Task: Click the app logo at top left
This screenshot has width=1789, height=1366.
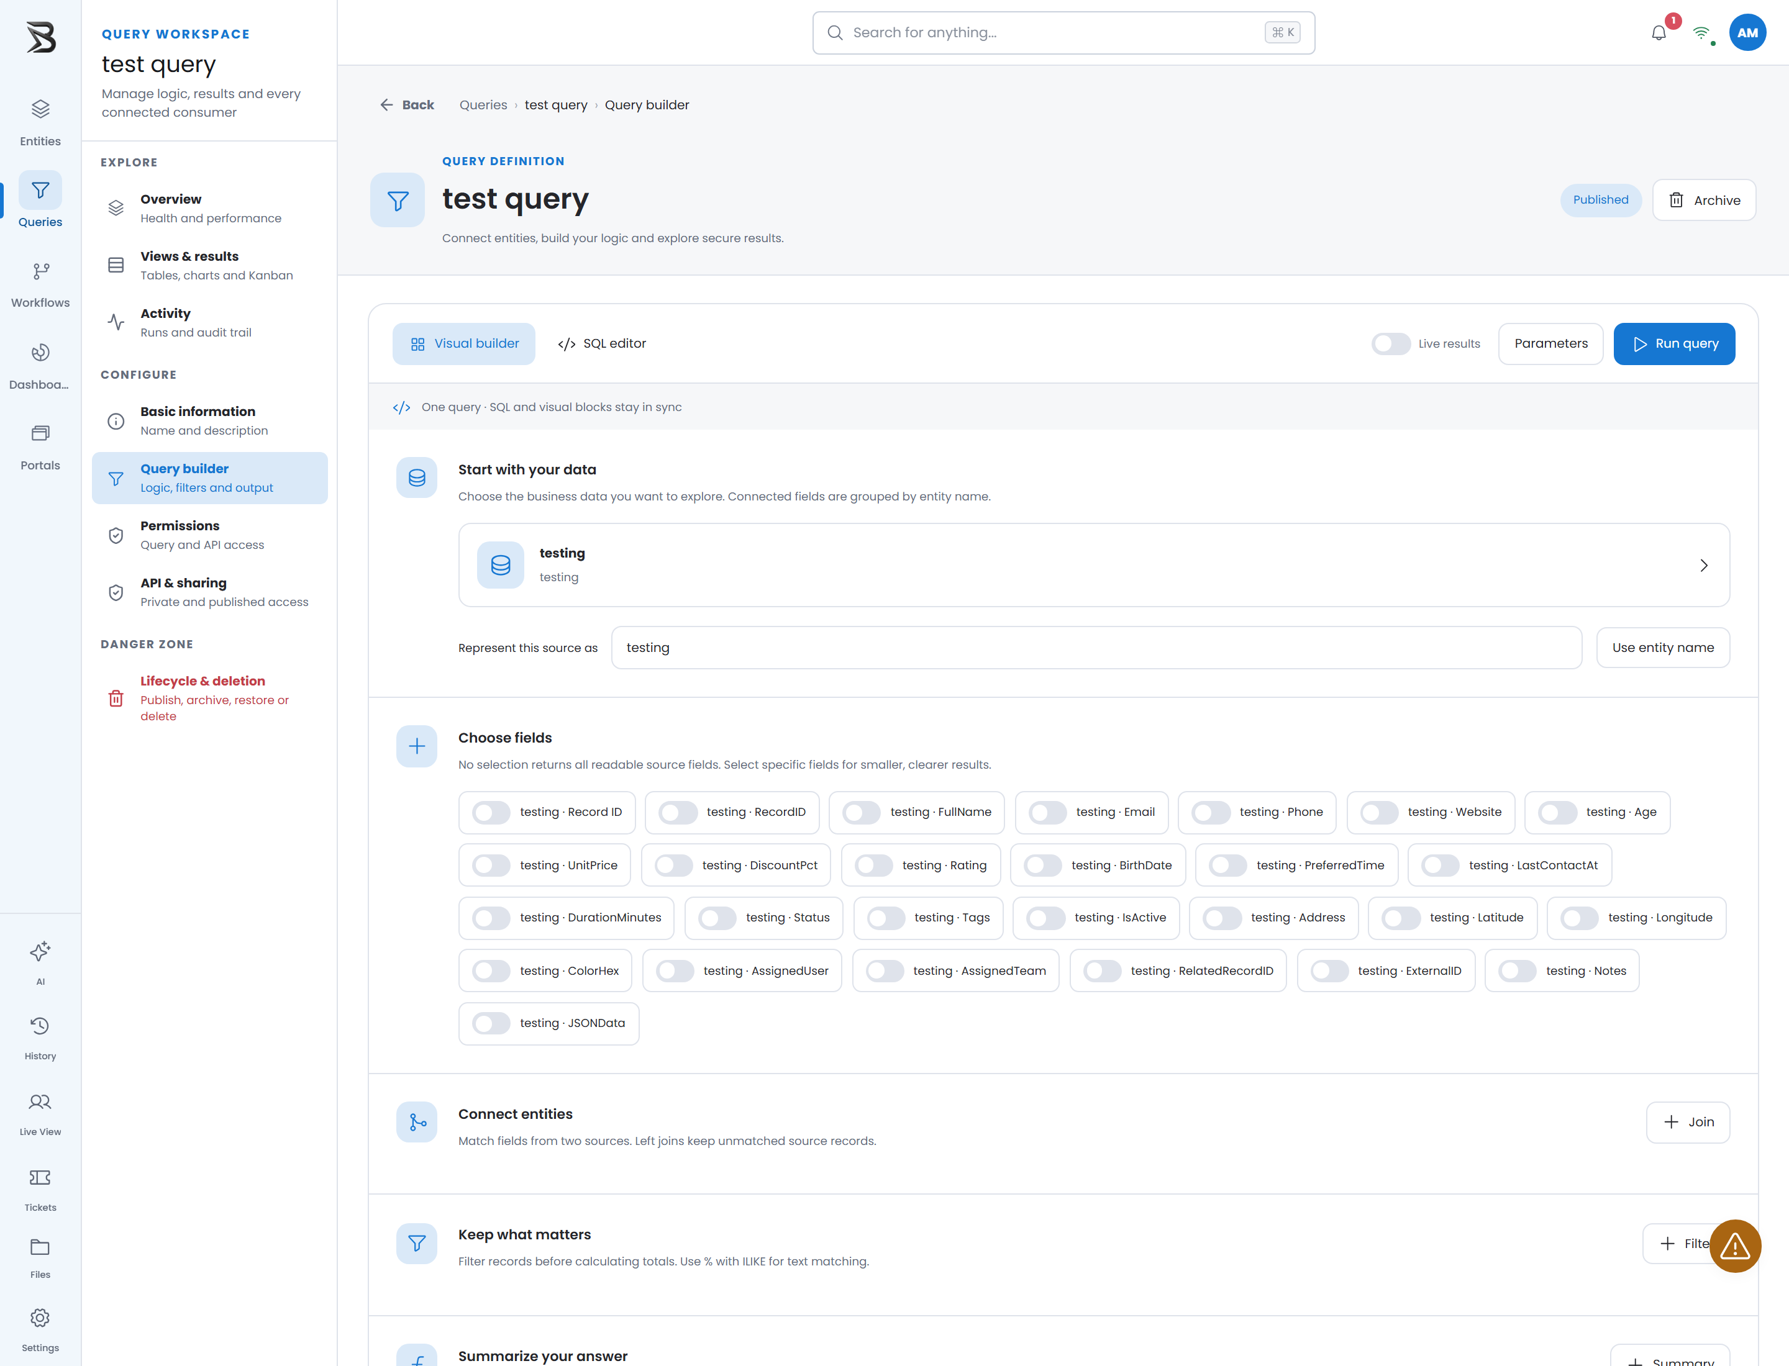Action: 40,37
